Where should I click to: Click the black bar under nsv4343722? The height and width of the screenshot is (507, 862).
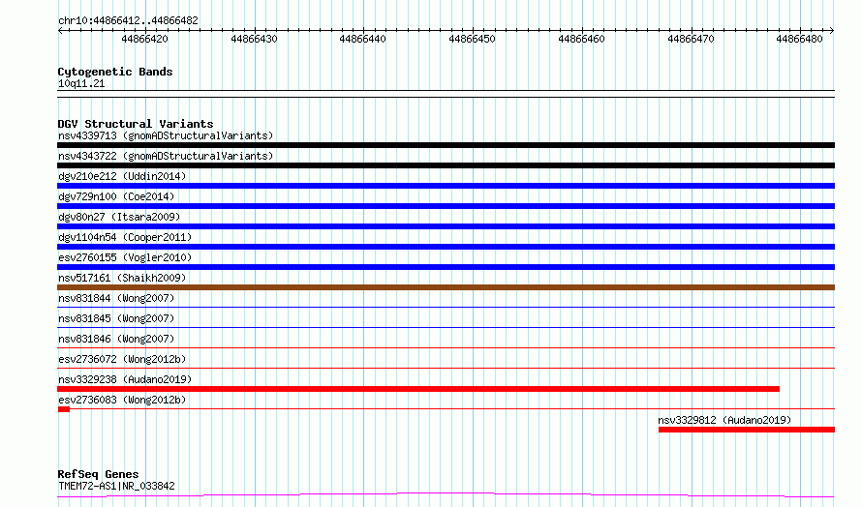click(x=446, y=165)
